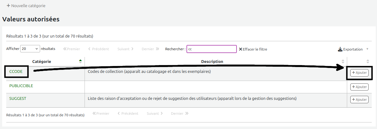Click top Suivant pagination link
Screen dimensions: 377x129
[126, 49]
